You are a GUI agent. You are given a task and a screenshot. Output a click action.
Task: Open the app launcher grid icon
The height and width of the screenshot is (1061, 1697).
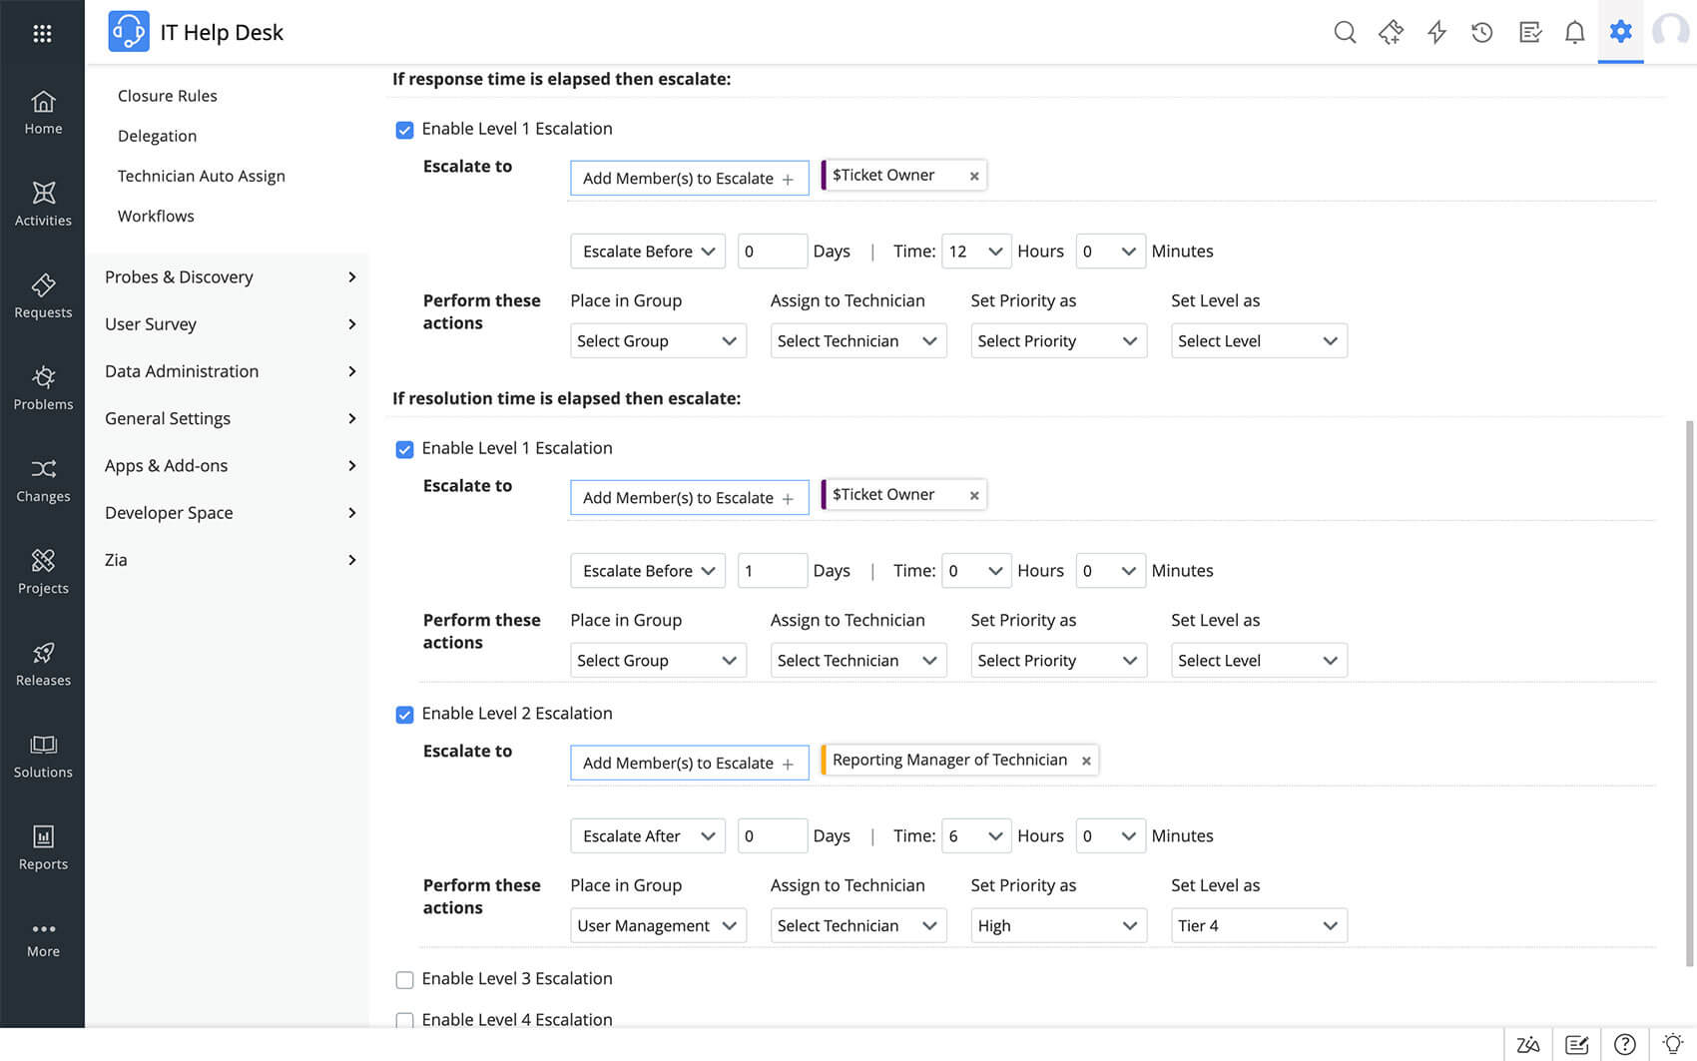(42, 33)
